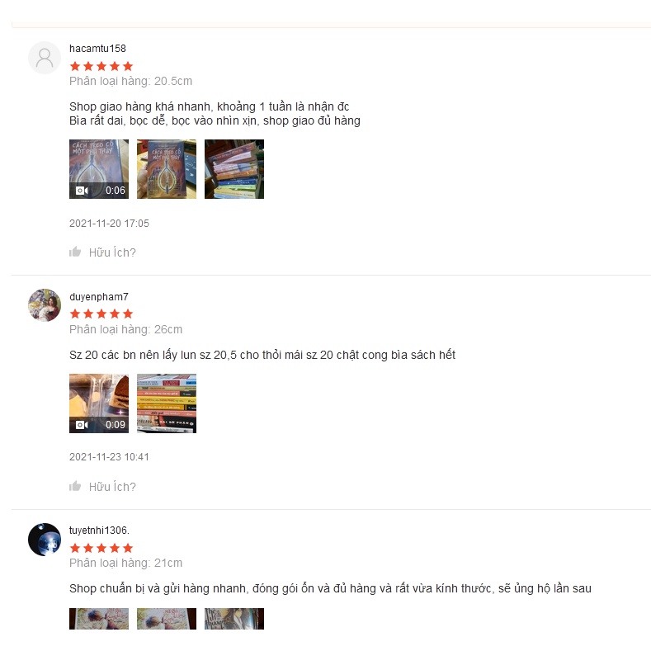651x651 pixels.
Task: Open tuyetnhi1306's third review photo
Action: 234,619
